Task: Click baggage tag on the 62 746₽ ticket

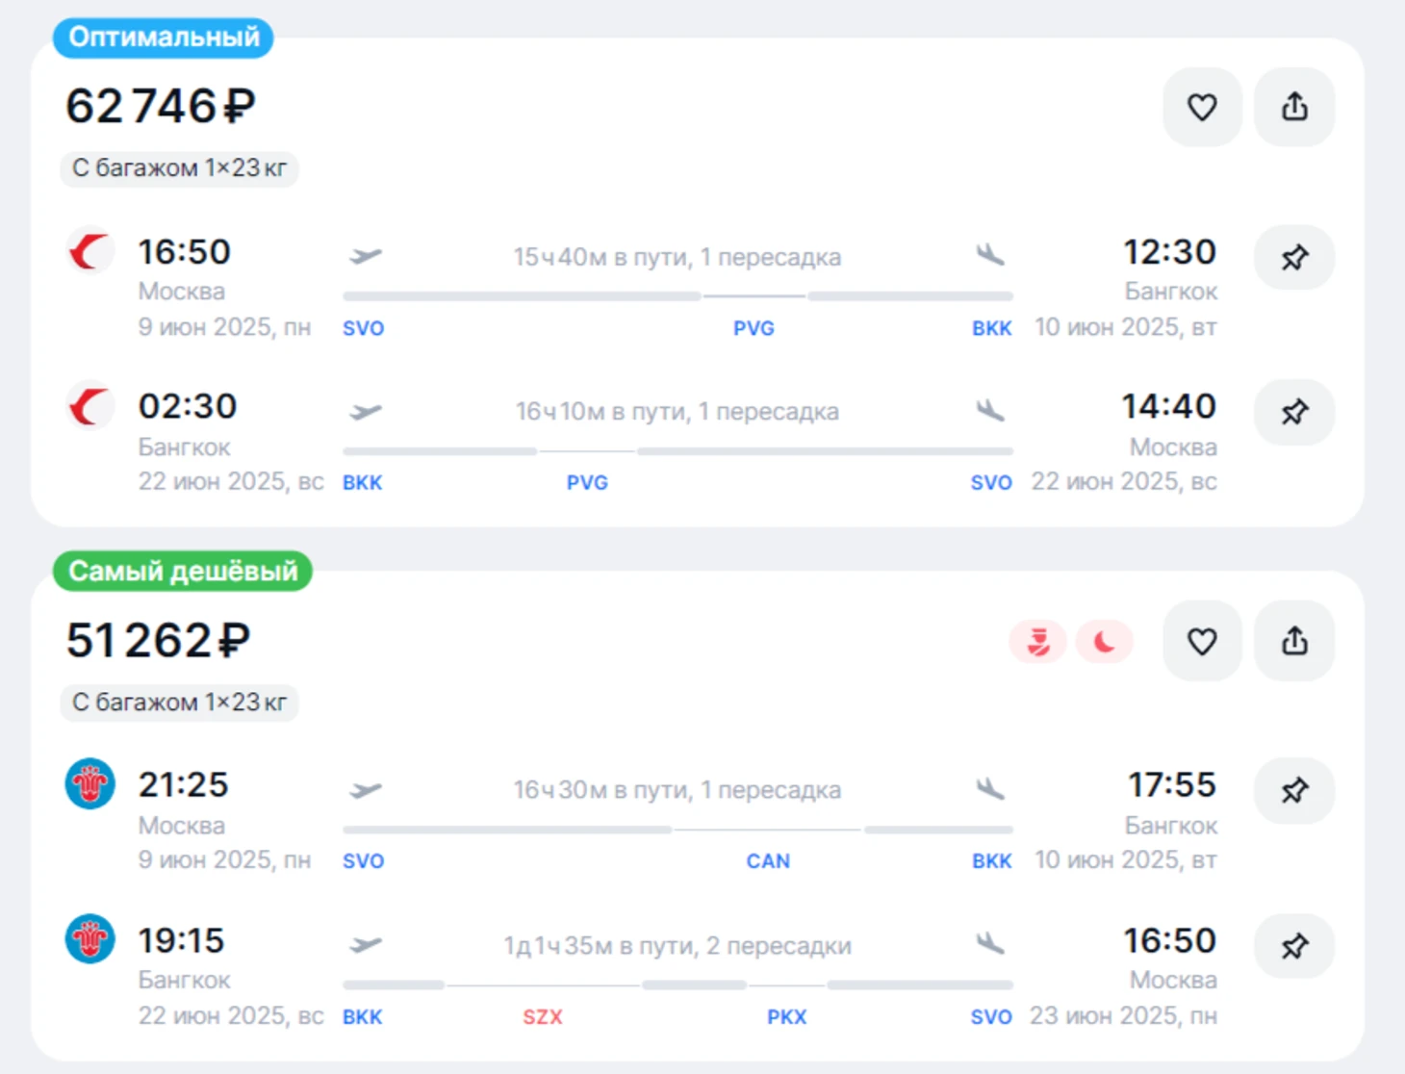Action: click(179, 168)
